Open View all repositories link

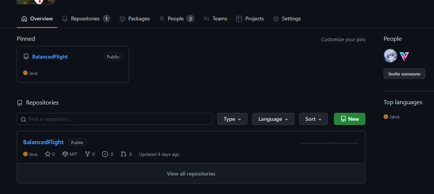tap(191, 174)
